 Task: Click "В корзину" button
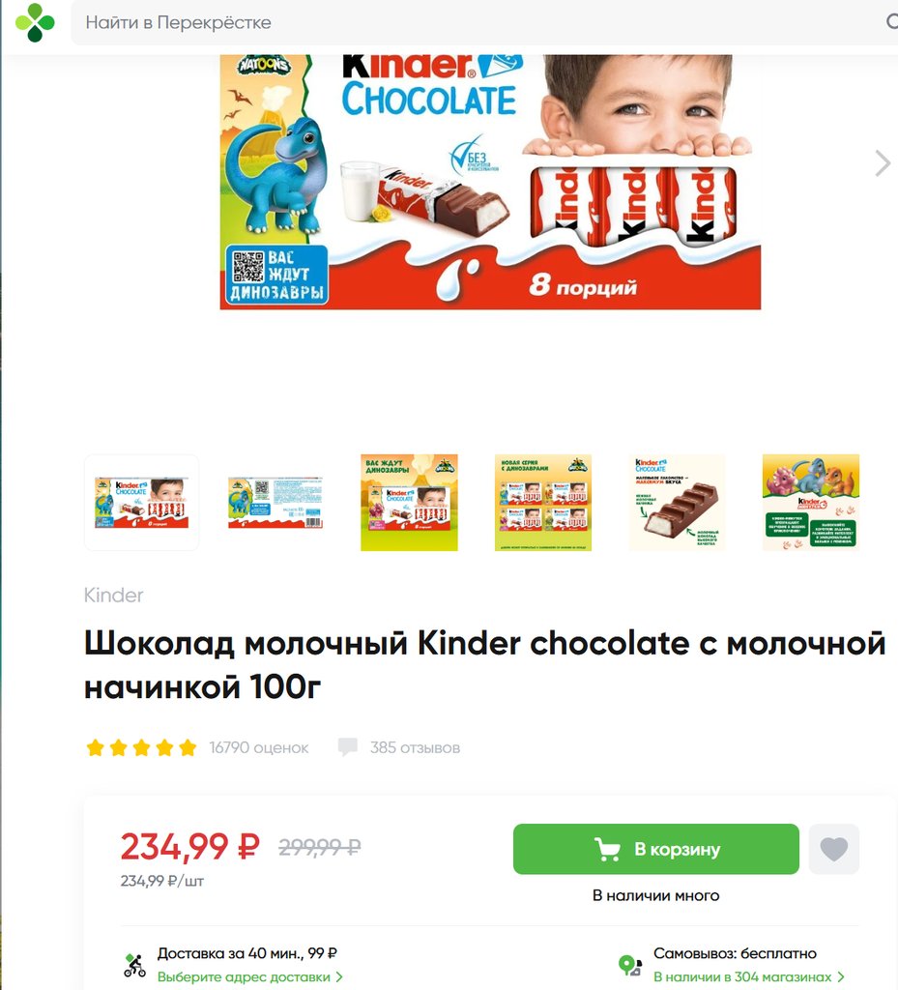[655, 849]
